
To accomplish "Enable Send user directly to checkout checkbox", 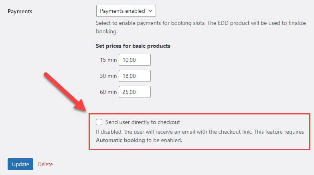I will [99, 122].
